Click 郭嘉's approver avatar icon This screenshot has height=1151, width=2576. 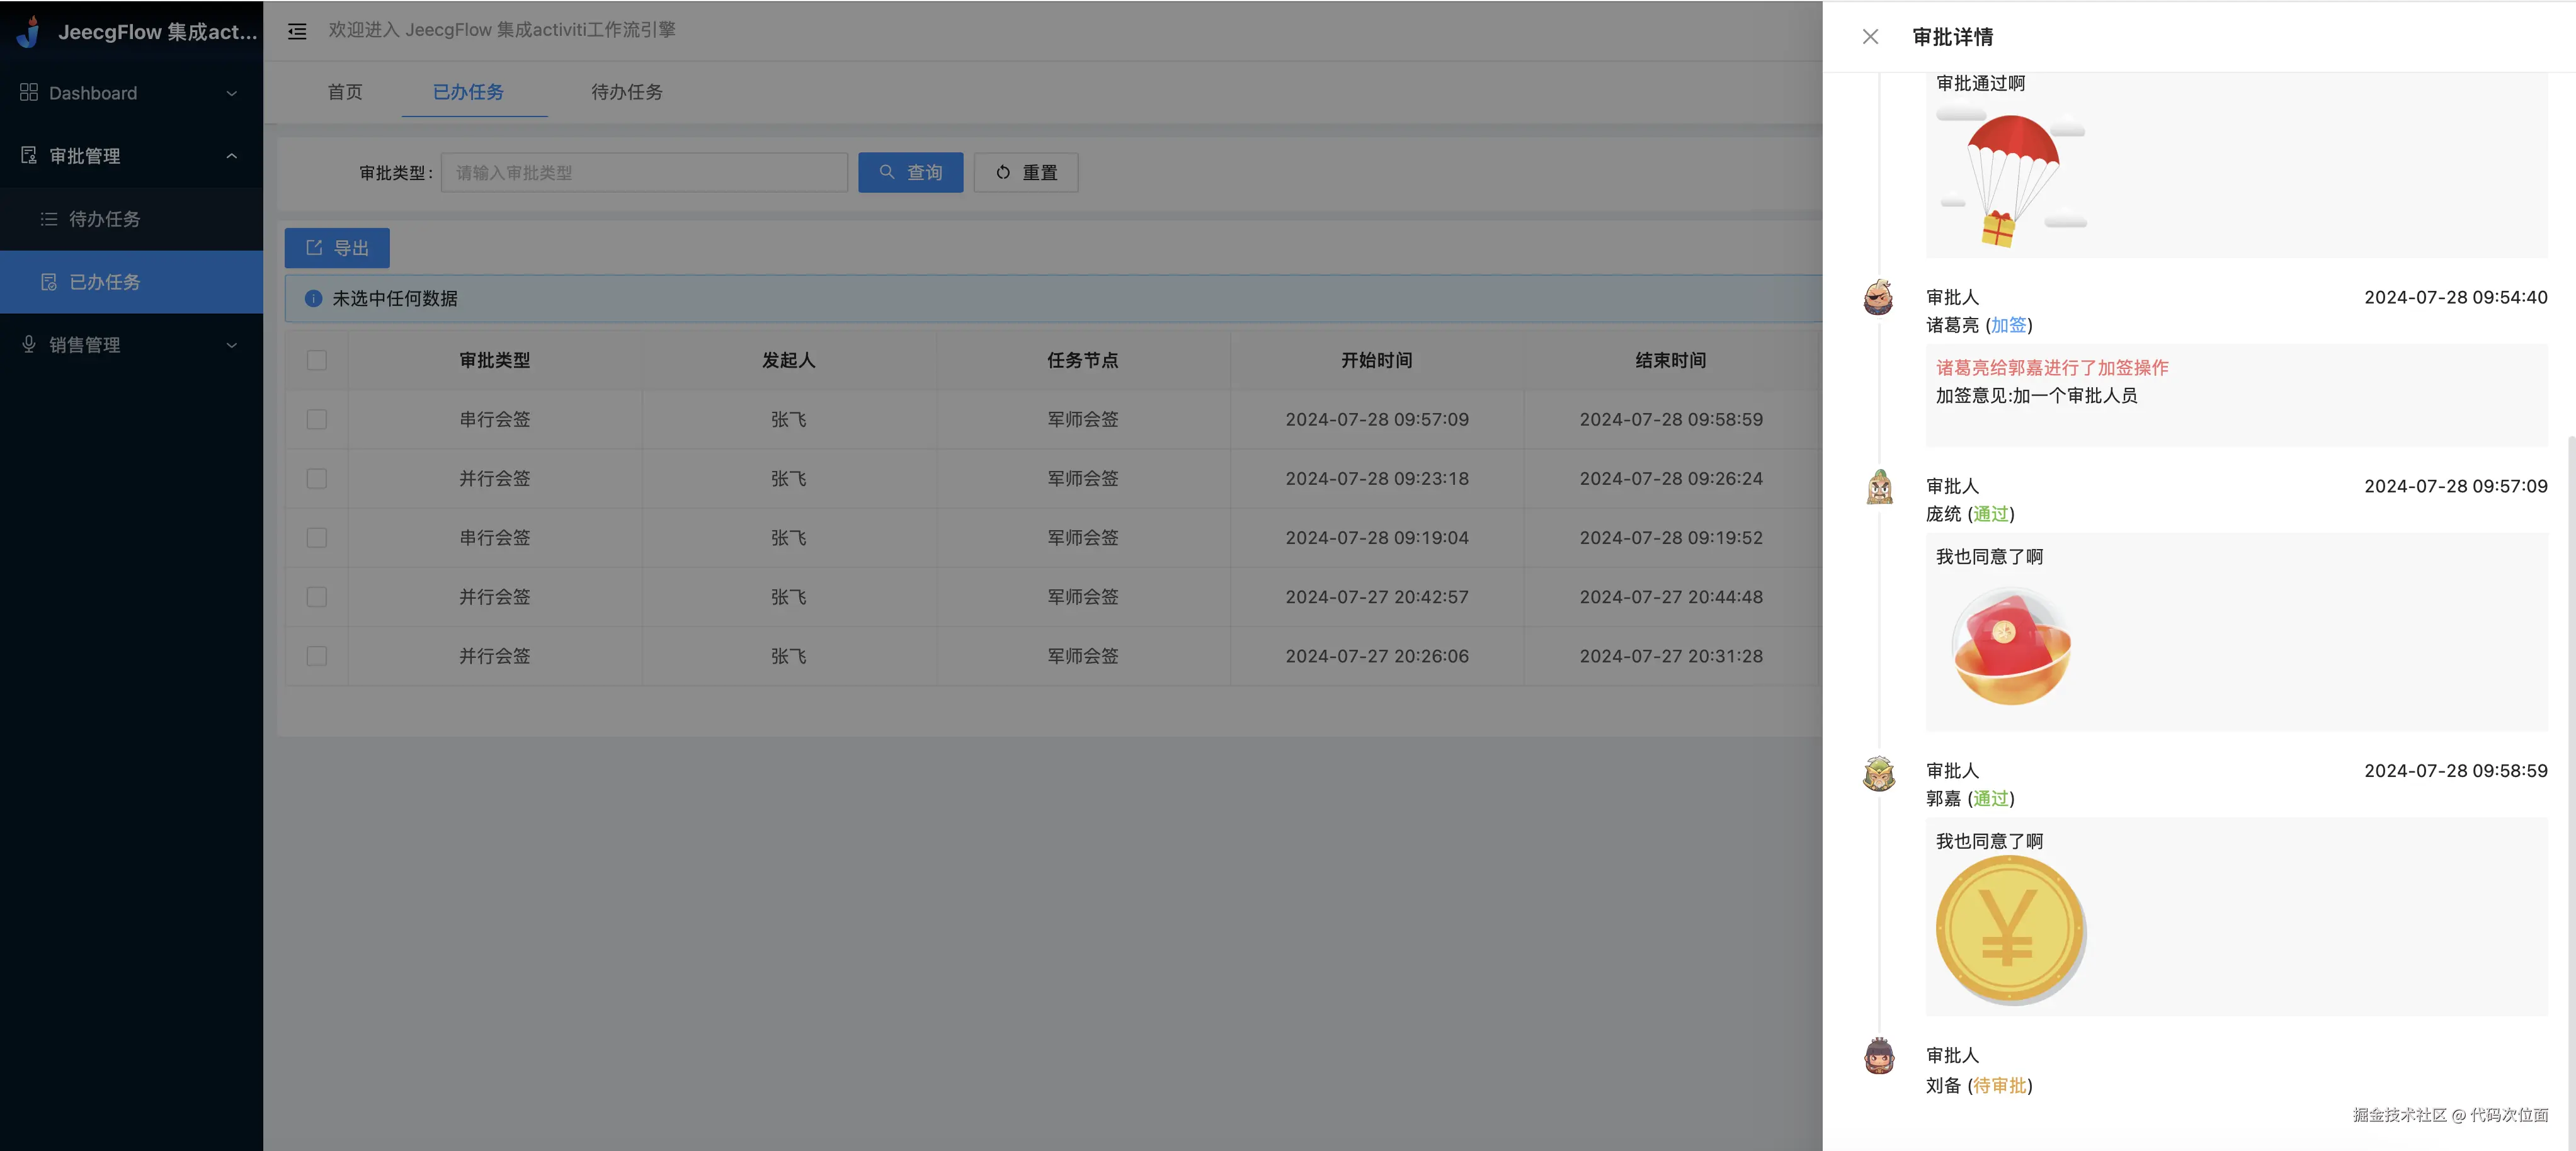(x=1879, y=773)
